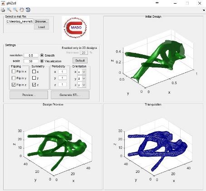Click the Preview button
This screenshot has height=191, width=206.
29,95
